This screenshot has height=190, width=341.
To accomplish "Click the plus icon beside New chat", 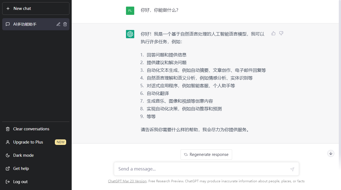I will point(8,9).
